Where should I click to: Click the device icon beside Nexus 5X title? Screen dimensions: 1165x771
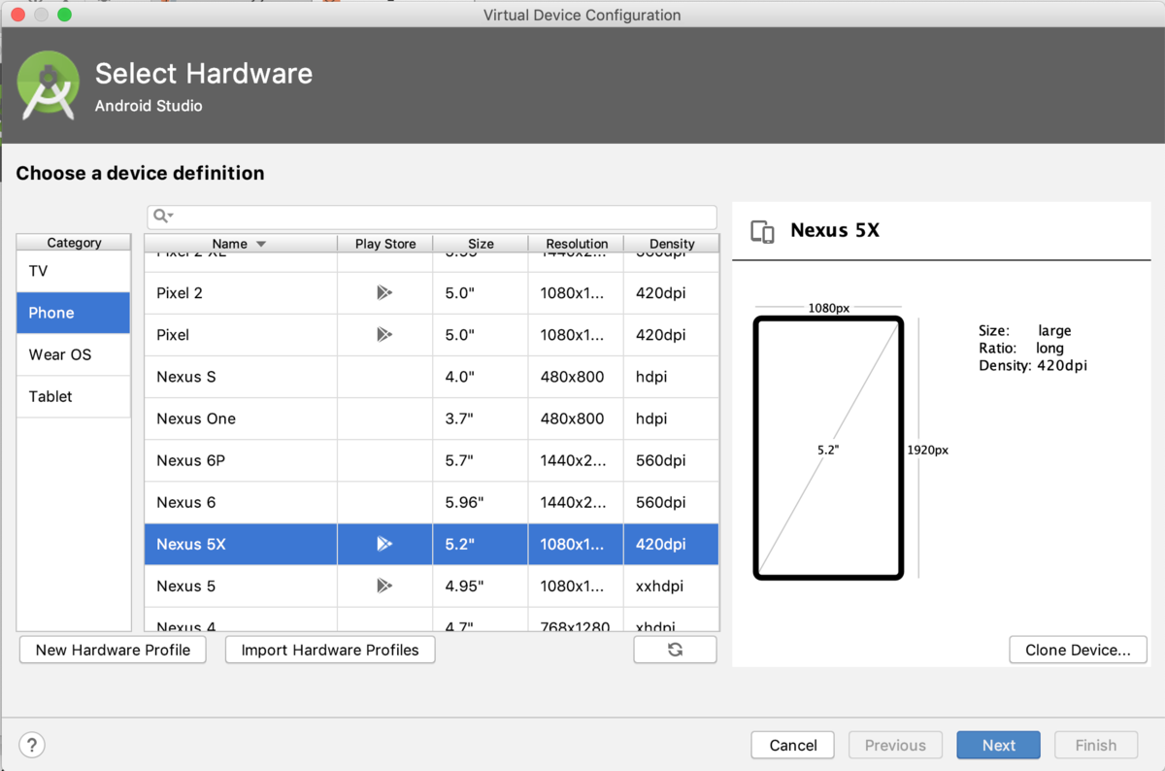tap(763, 231)
